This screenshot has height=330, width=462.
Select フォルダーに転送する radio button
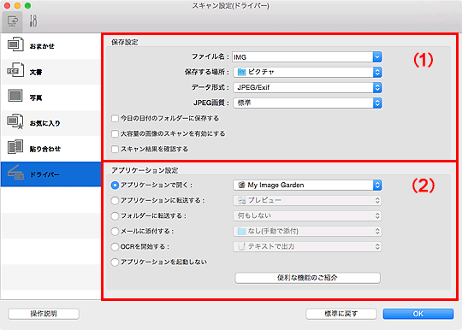(x=115, y=216)
